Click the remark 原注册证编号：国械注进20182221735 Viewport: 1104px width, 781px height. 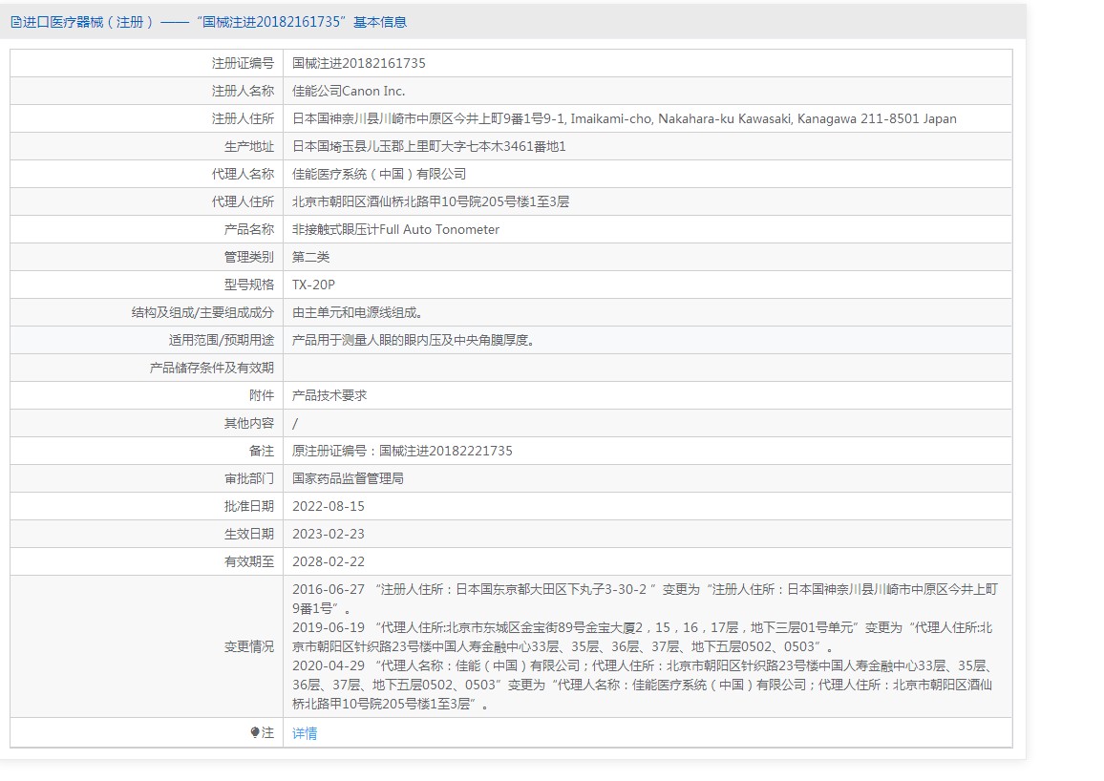point(402,451)
